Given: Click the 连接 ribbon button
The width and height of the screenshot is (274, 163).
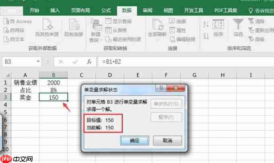Looking at the screenshot, I should point(177,21).
